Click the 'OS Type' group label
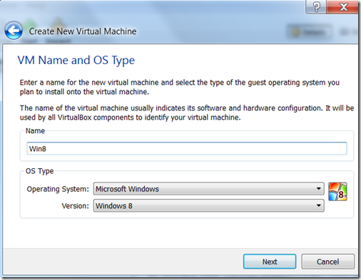The width and height of the screenshot is (361, 280). (39, 171)
